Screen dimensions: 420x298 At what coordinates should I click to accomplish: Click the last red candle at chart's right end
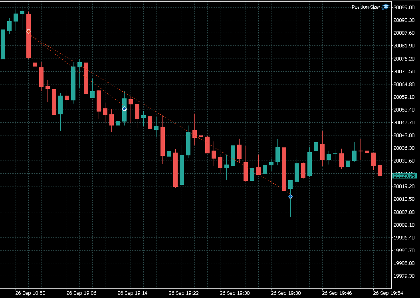pyautogui.click(x=380, y=170)
